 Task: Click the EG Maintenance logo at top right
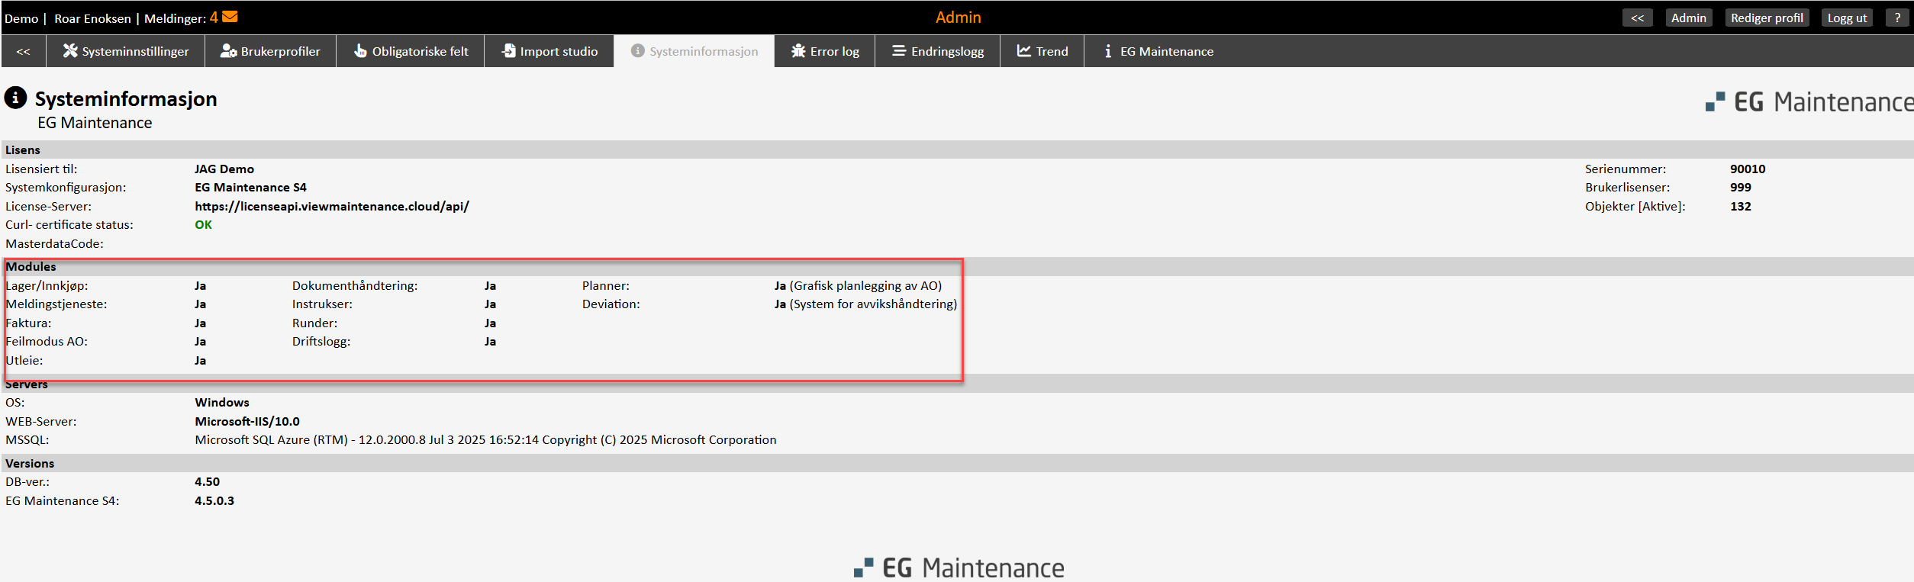(1809, 102)
